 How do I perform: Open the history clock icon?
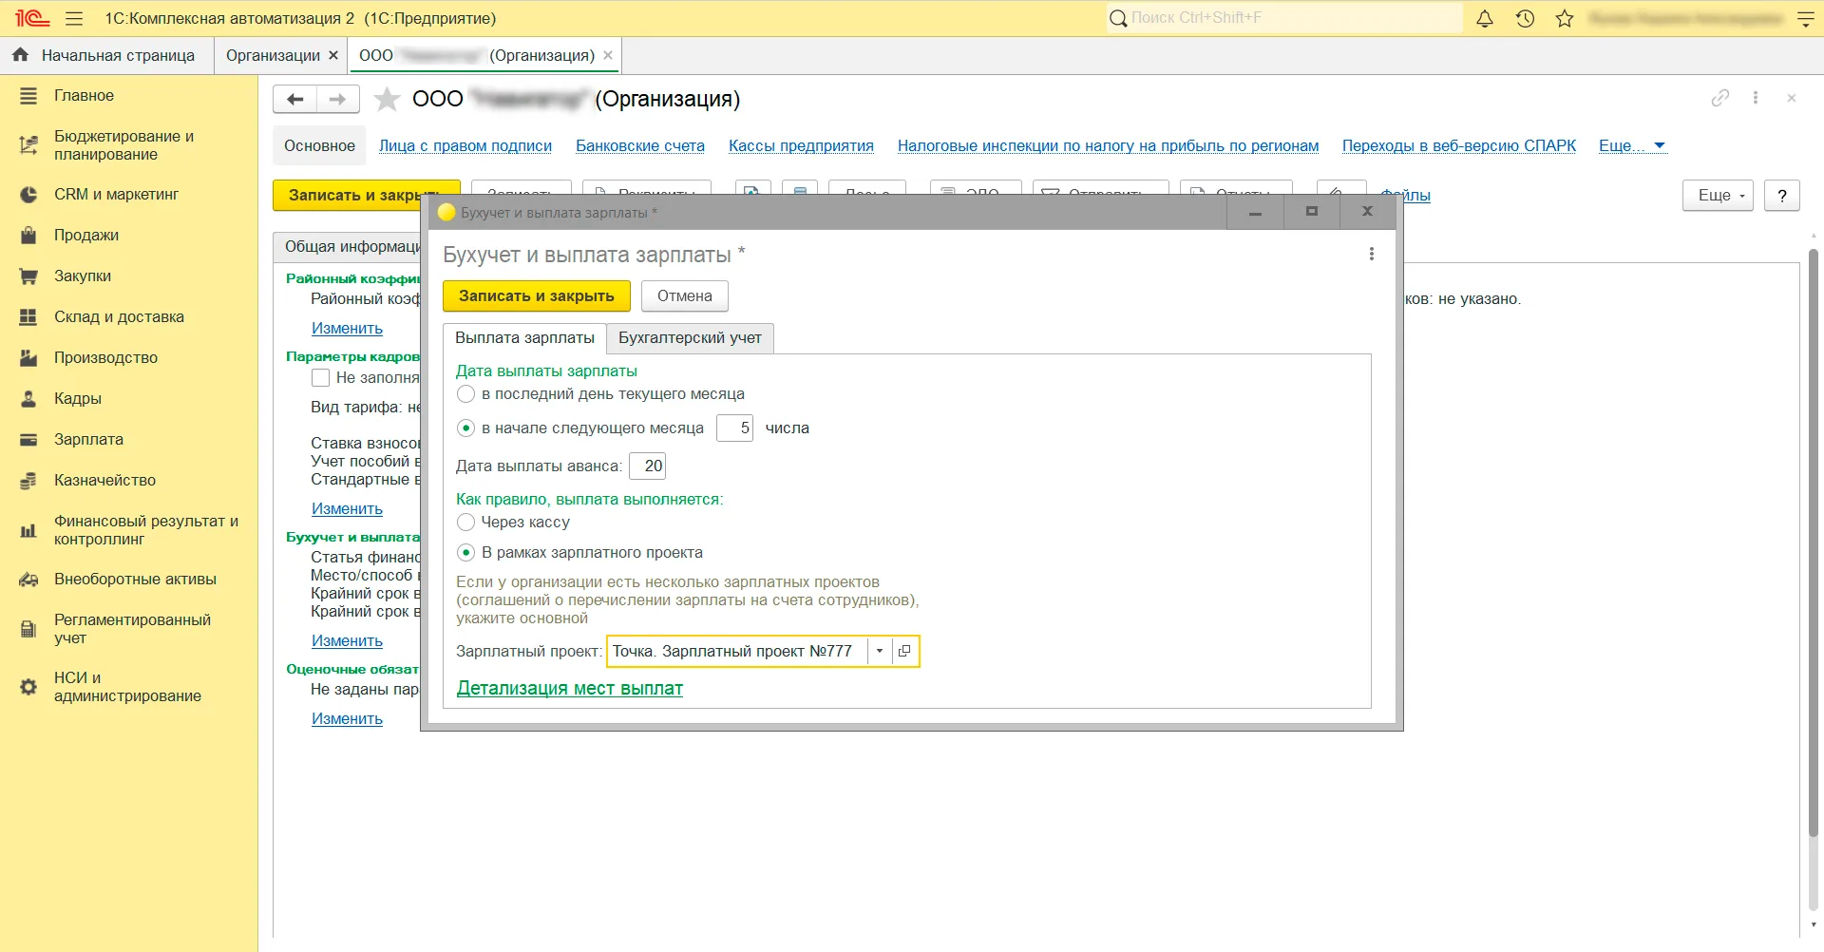click(x=1525, y=19)
